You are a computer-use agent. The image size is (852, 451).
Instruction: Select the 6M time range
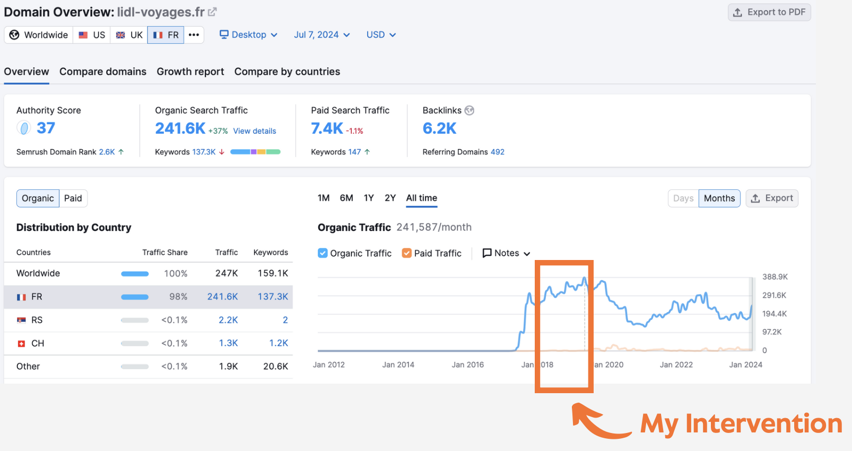(346, 198)
